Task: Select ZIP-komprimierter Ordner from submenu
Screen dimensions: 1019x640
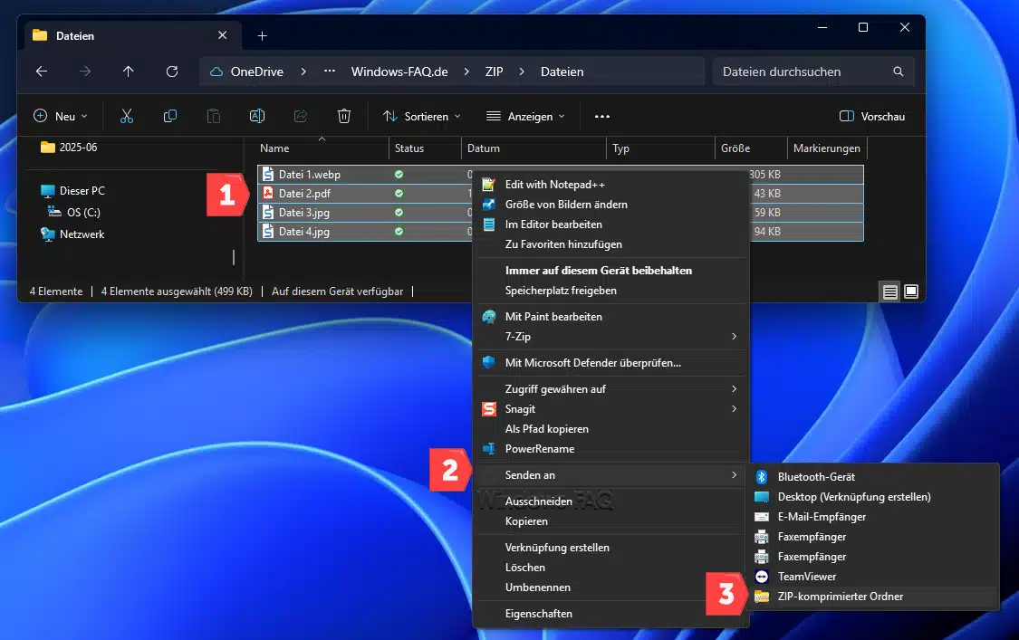Action: pyautogui.click(x=840, y=597)
